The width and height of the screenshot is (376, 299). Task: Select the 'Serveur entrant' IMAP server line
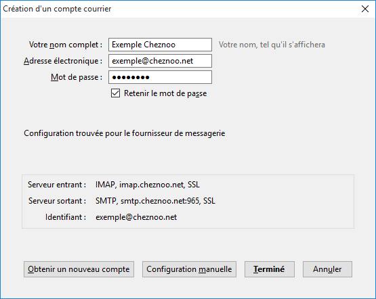(148, 185)
